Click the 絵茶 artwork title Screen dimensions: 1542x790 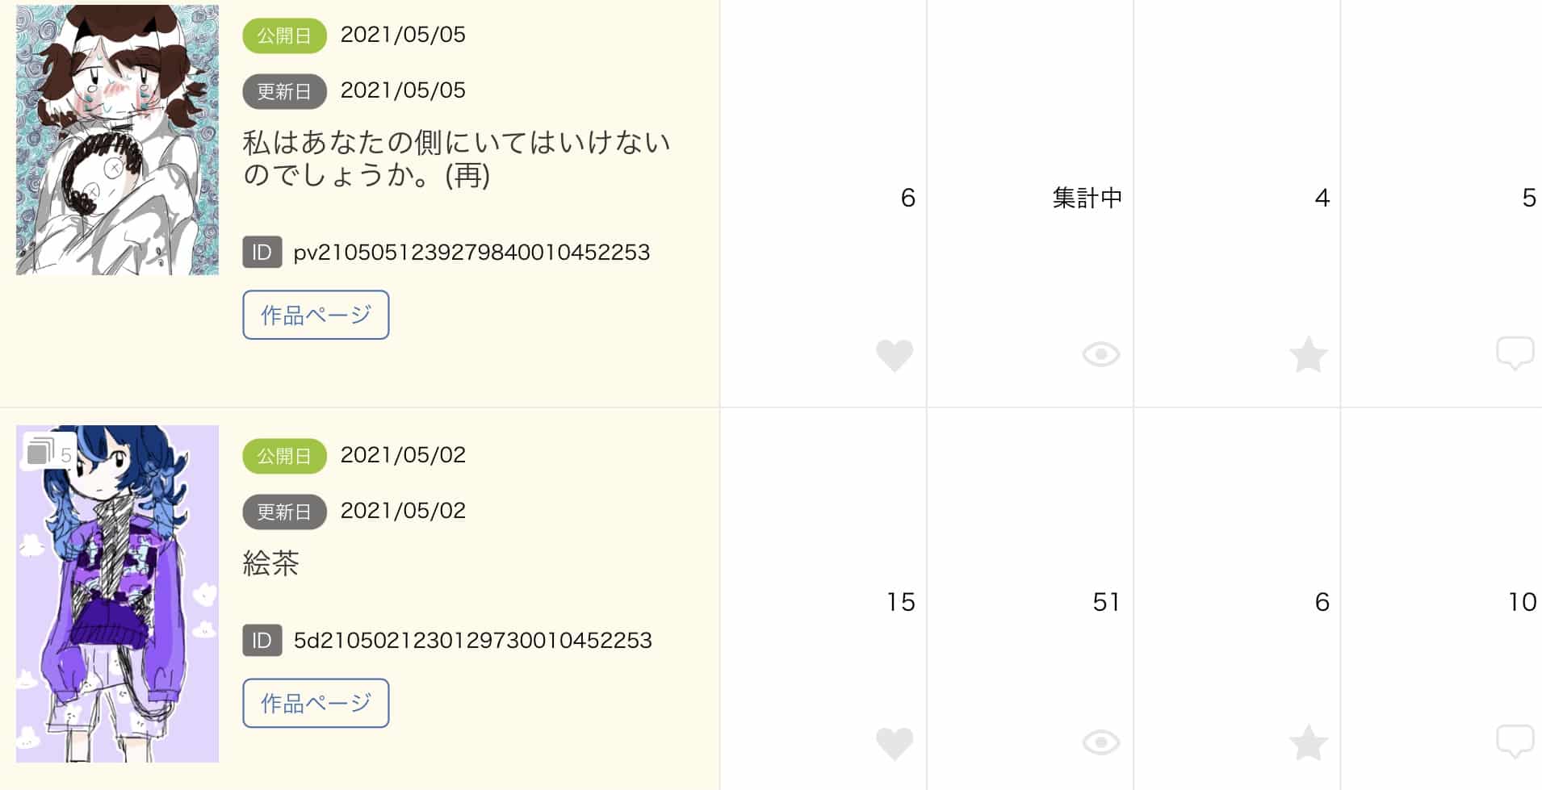pyautogui.click(x=270, y=563)
